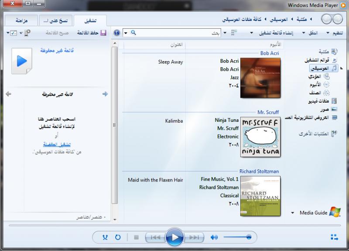This screenshot has height=251, width=349.
Task: Stop playback with the stop button
Action: pos(136,237)
